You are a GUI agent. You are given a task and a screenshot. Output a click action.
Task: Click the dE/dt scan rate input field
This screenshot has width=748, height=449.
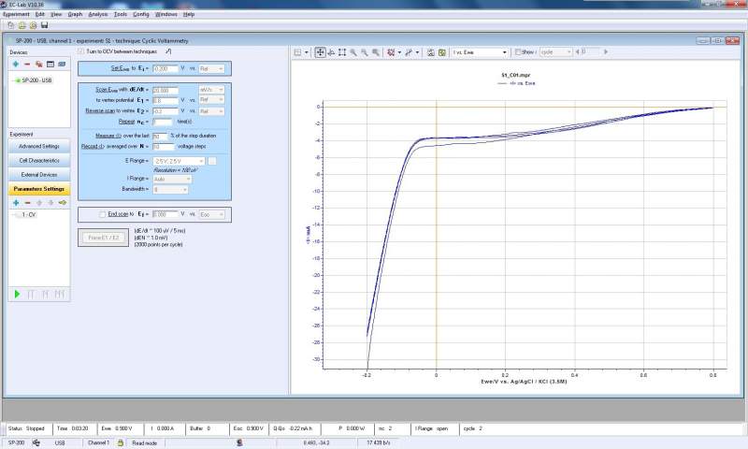pyautogui.click(x=164, y=89)
